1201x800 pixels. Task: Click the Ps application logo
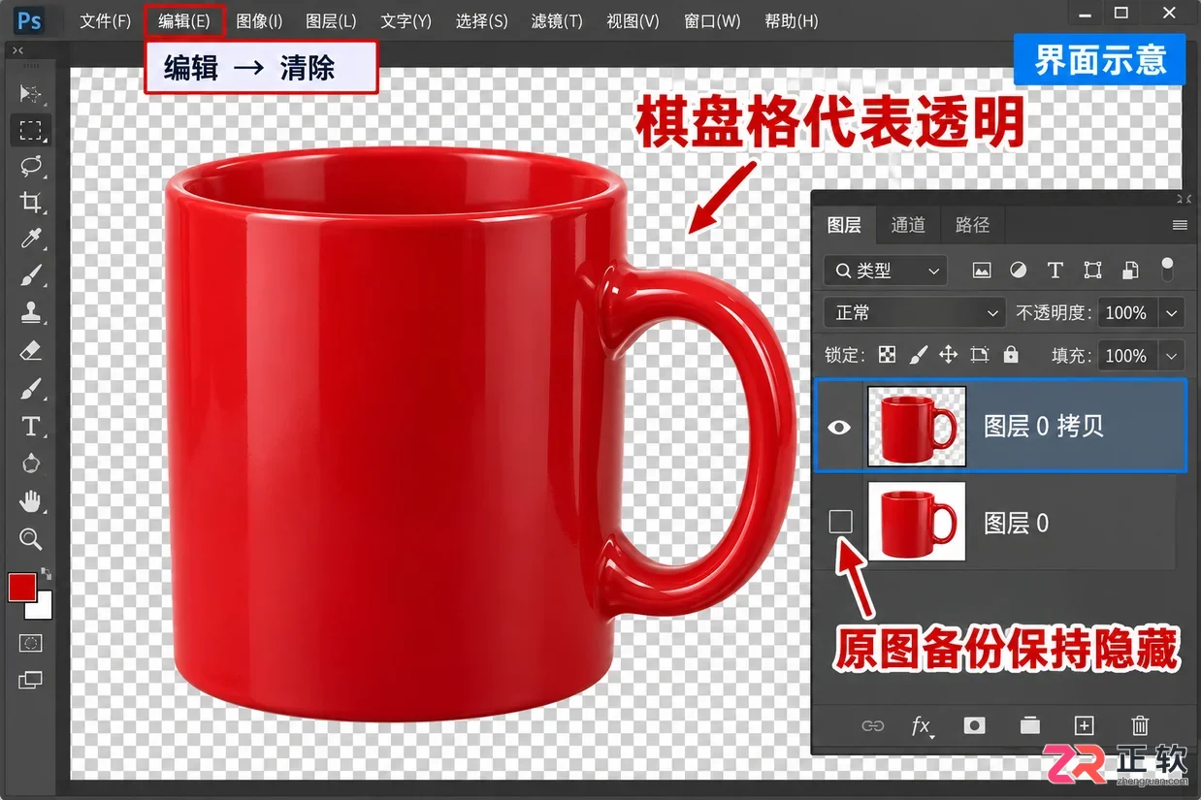coord(30,20)
